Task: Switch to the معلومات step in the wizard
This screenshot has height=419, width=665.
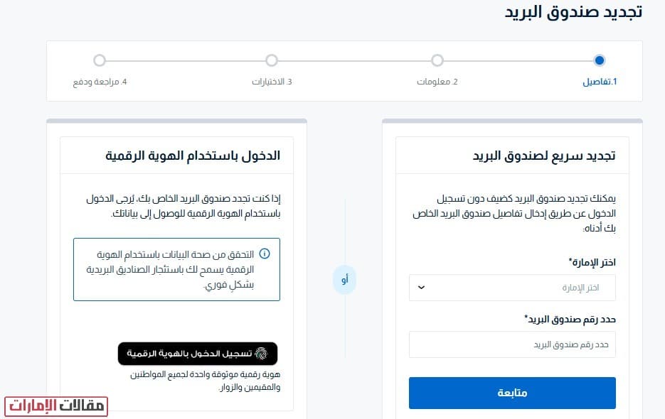Action: click(437, 71)
